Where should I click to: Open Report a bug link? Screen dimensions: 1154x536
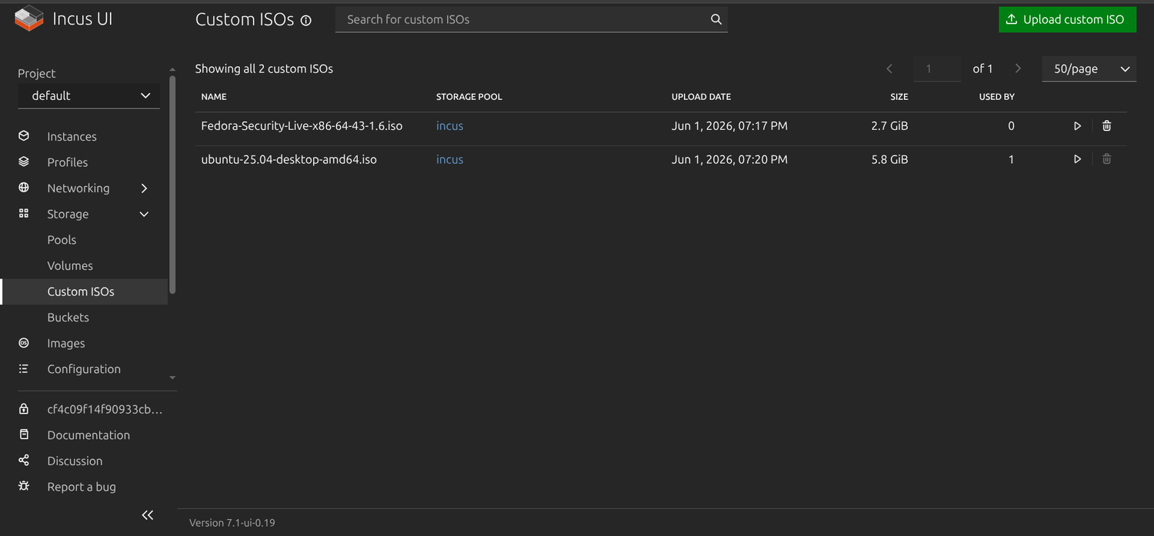pyautogui.click(x=82, y=486)
